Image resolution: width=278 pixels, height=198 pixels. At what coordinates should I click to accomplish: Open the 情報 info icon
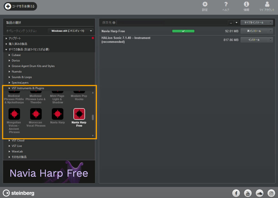pos(247,4)
